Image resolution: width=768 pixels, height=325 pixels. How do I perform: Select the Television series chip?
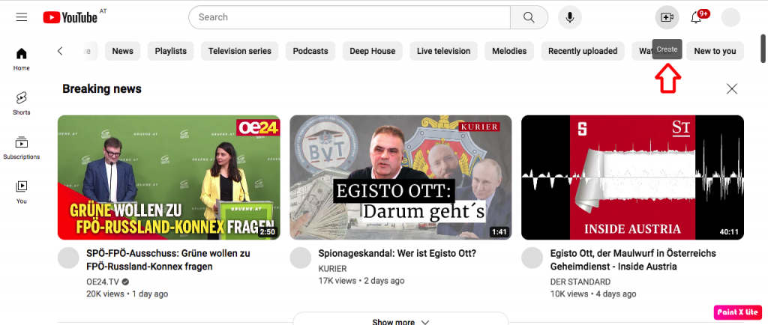pos(239,51)
